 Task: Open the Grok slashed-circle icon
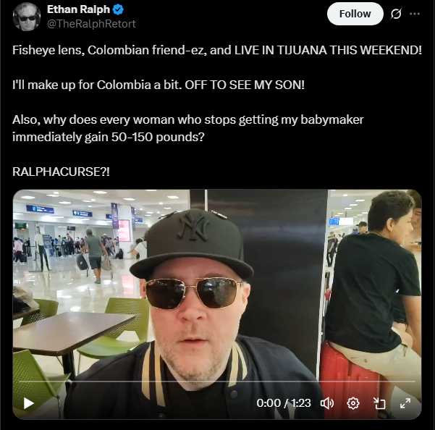tap(396, 14)
